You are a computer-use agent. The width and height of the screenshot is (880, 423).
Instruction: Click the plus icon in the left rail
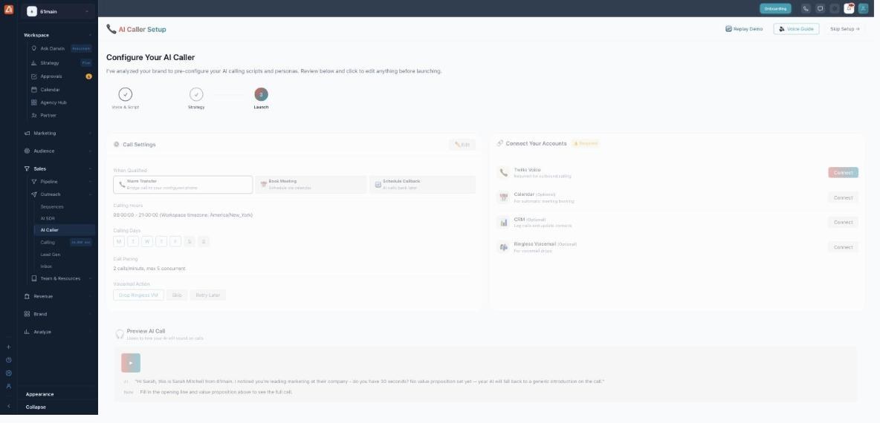click(8, 347)
